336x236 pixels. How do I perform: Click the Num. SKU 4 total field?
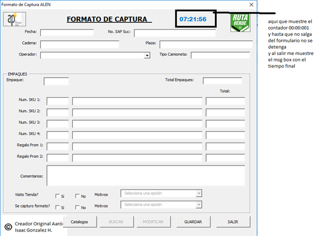(x=225, y=135)
